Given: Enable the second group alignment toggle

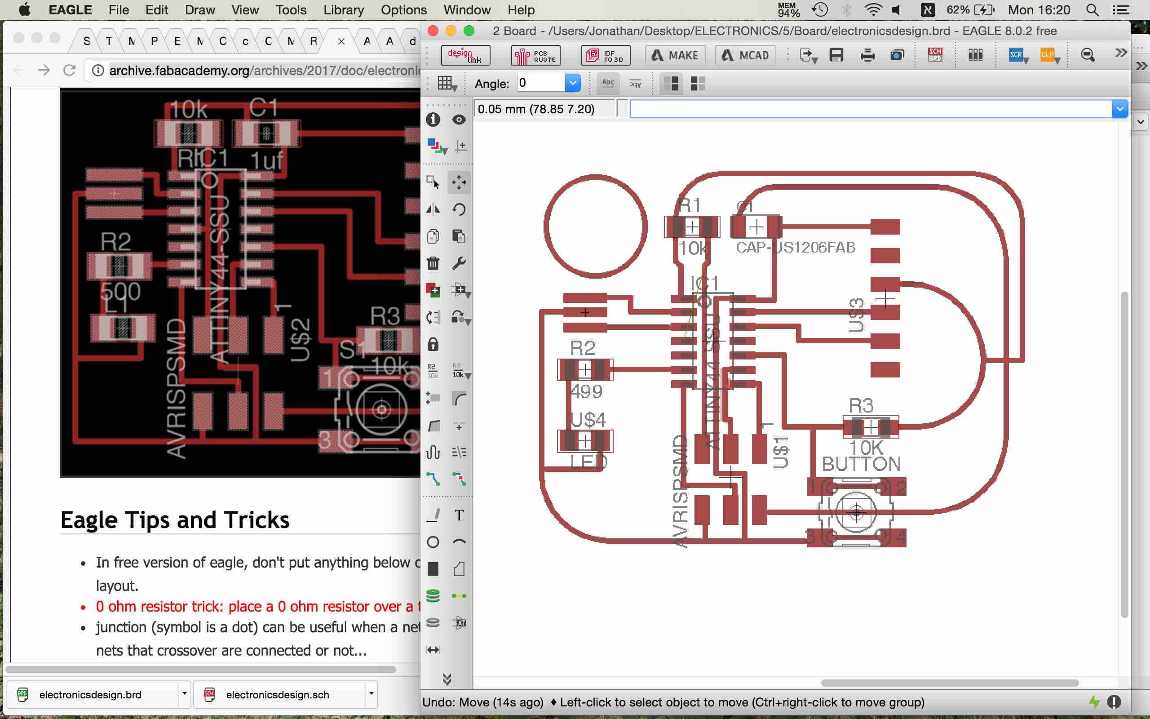Looking at the screenshot, I should (x=698, y=84).
